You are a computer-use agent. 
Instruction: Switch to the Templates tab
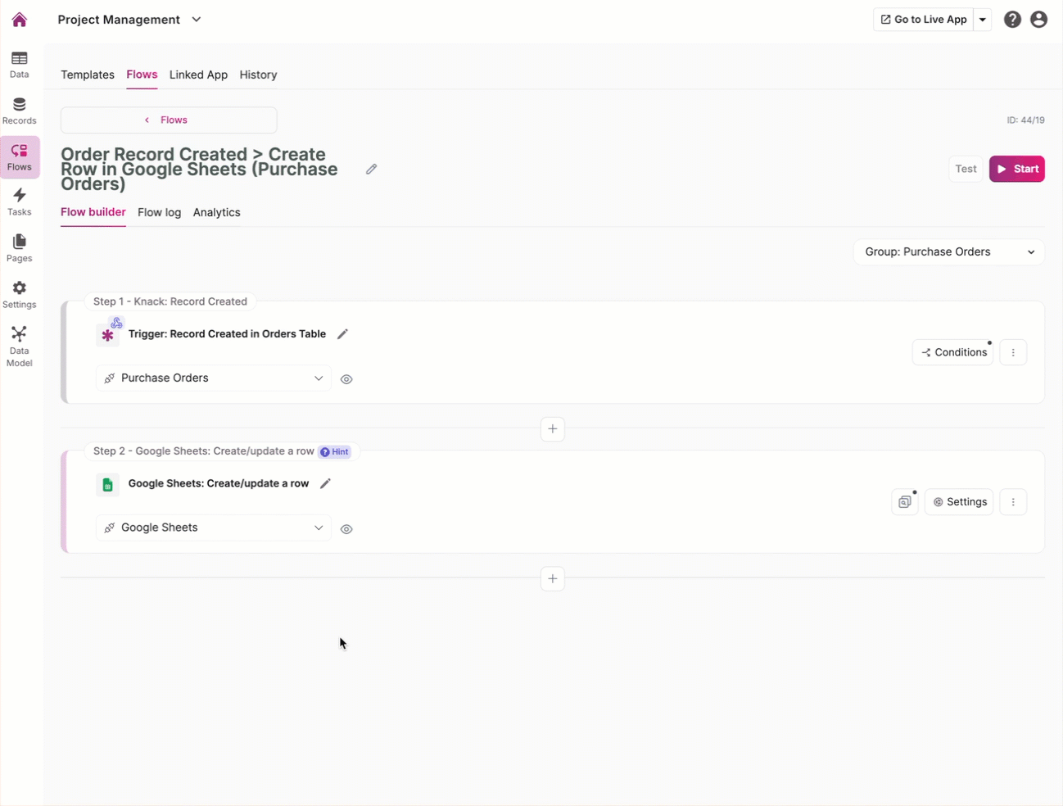pos(88,75)
